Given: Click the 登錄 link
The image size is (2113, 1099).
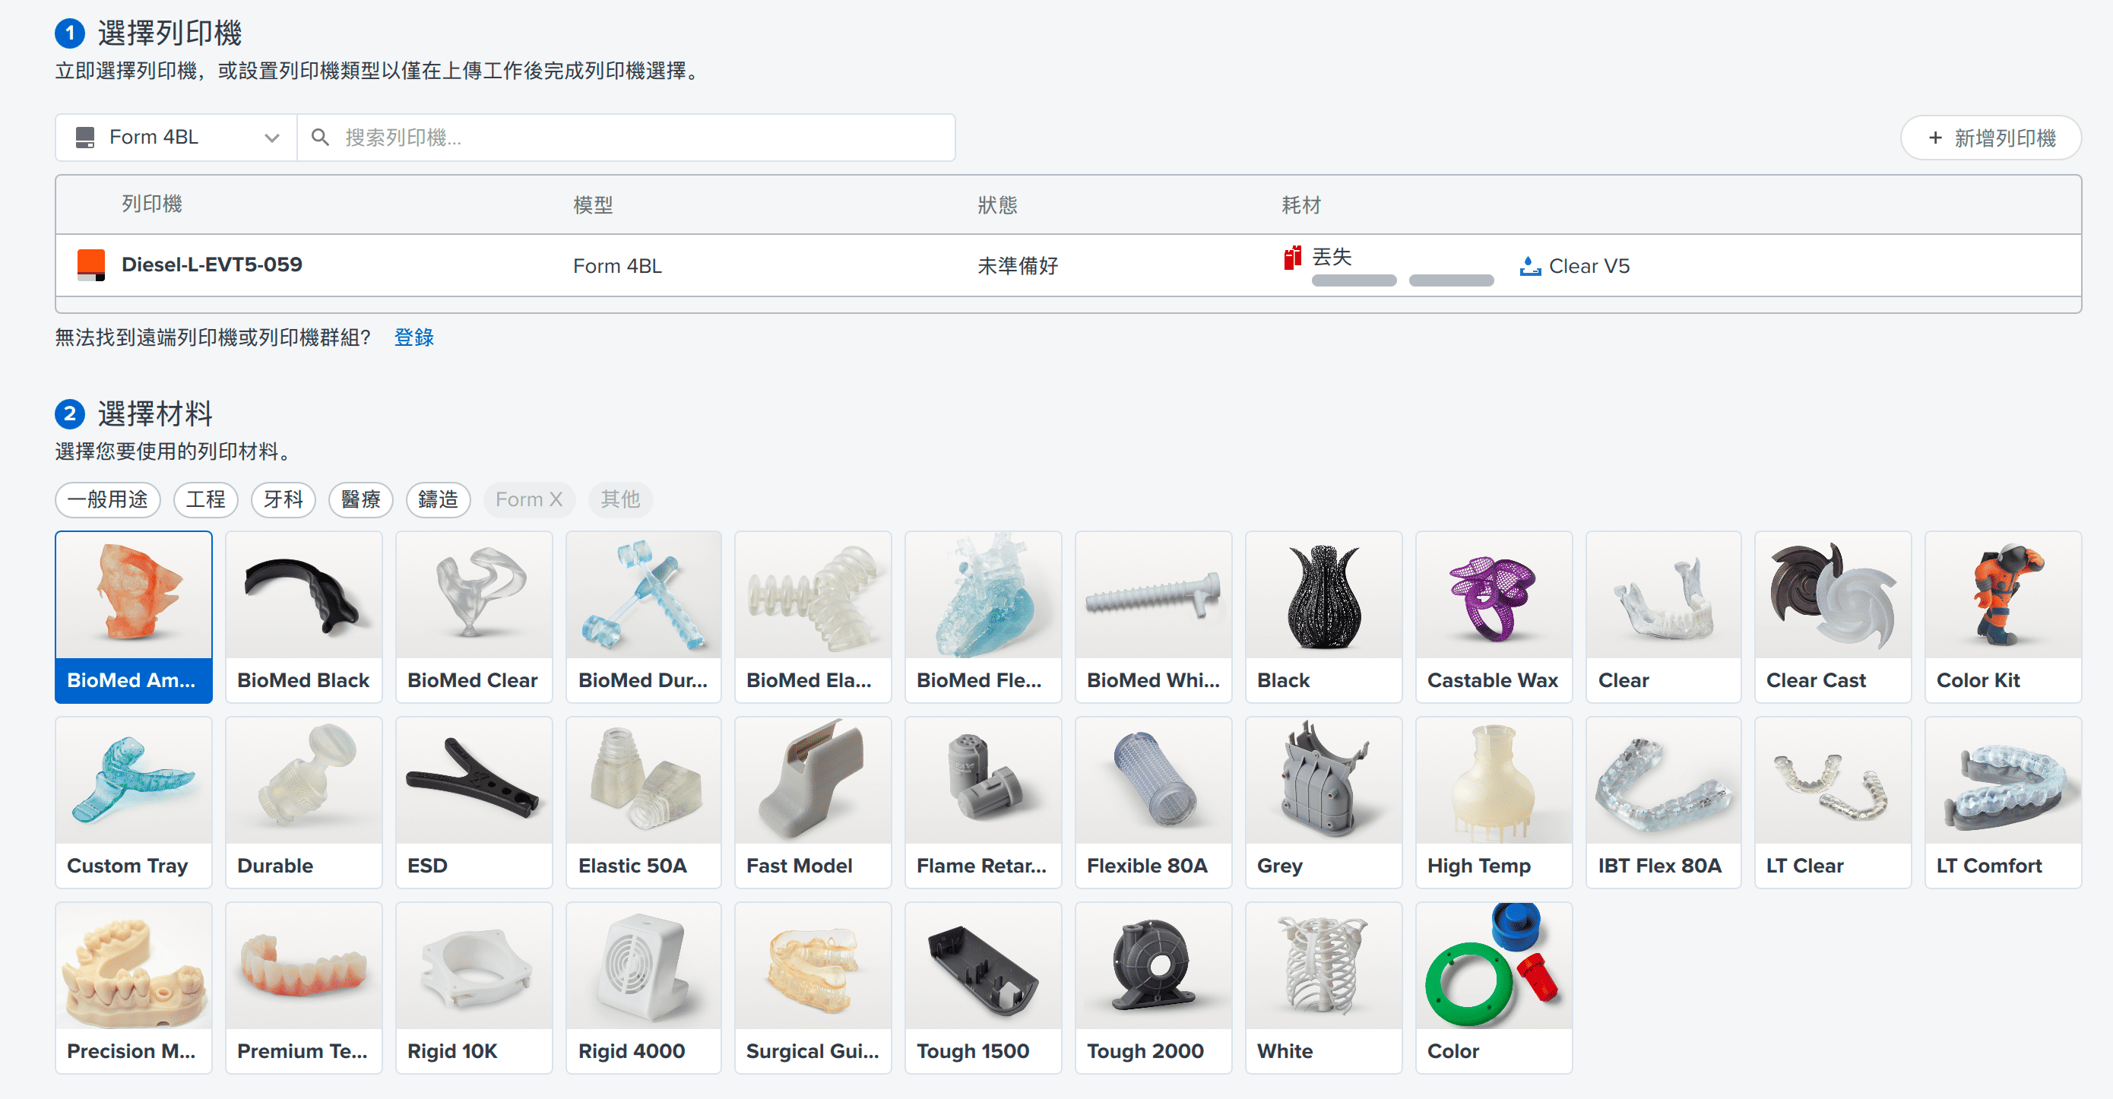Looking at the screenshot, I should [x=413, y=337].
